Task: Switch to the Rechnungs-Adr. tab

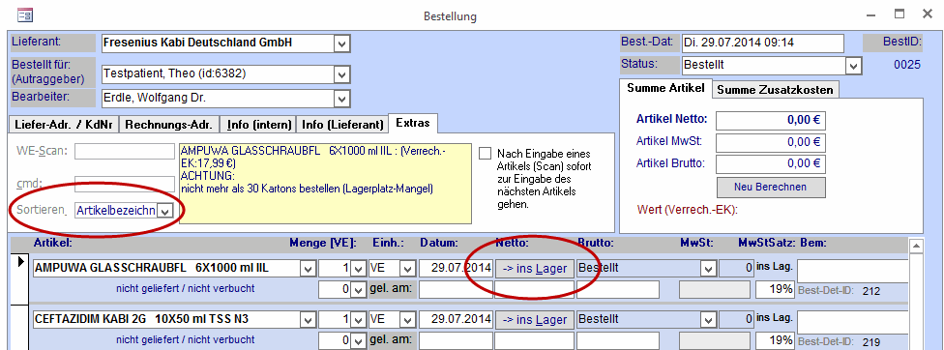Action: click(169, 125)
